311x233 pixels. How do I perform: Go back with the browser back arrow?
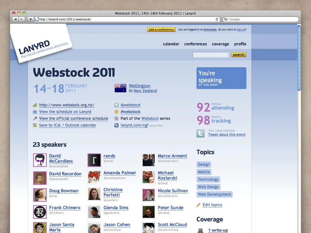tap(15, 19)
